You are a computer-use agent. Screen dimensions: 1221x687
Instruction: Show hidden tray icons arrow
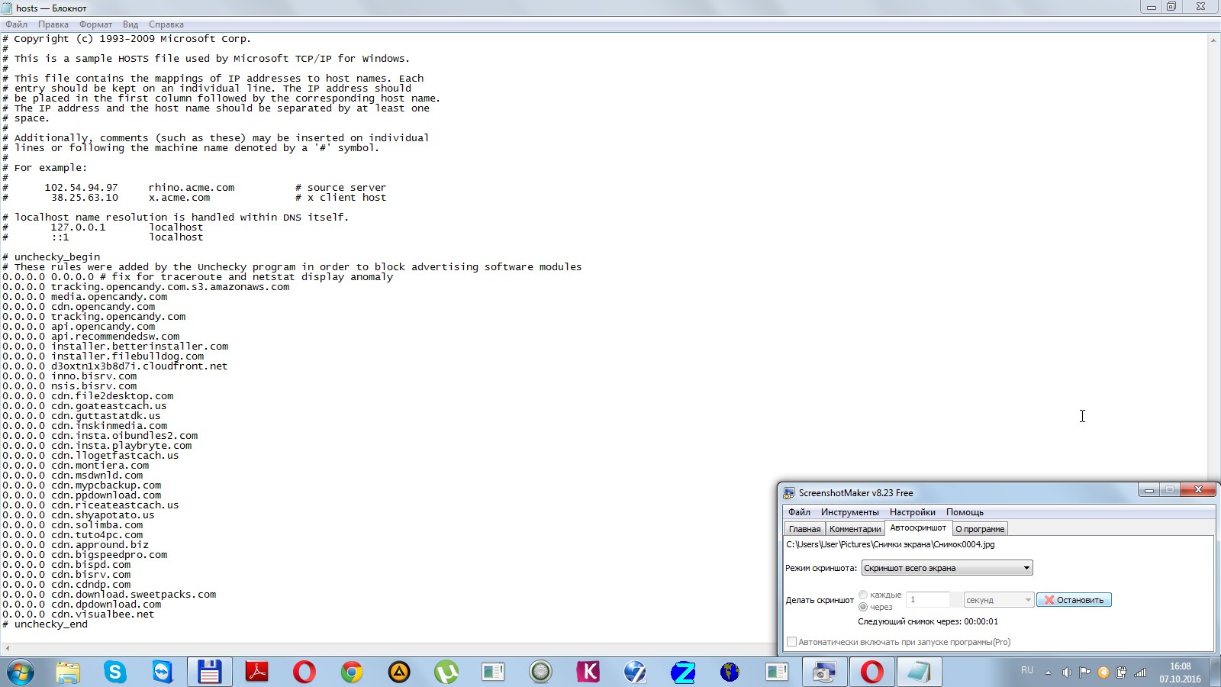1048,672
